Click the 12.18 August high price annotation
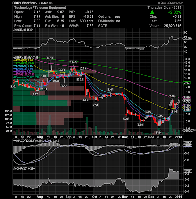 click(x=50, y=58)
